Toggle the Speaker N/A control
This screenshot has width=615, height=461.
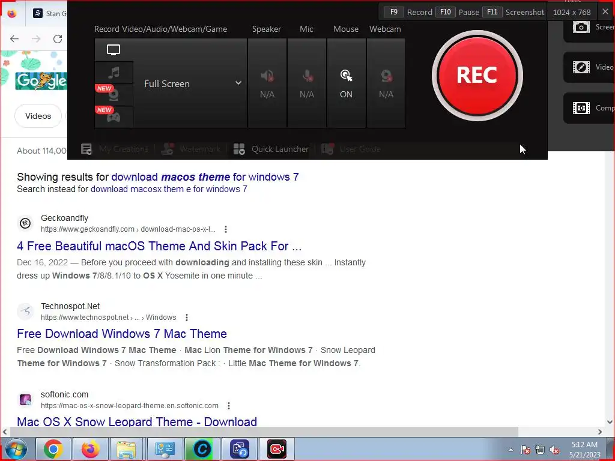(x=267, y=83)
